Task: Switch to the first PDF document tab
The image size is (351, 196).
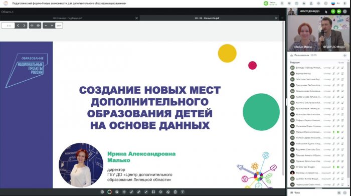Action: pyautogui.click(x=68, y=18)
